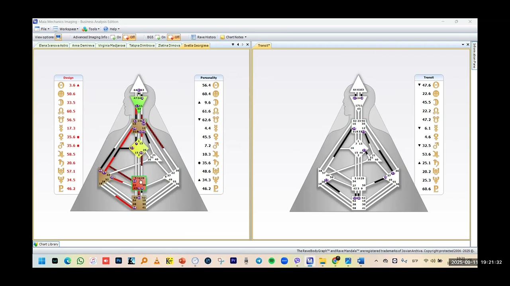The width and height of the screenshot is (510, 286).
Task: Open Microsoft Word from the taskbar
Action: (361, 261)
